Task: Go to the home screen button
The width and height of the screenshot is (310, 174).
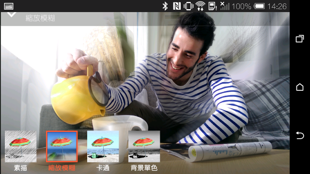Action: coord(300,87)
